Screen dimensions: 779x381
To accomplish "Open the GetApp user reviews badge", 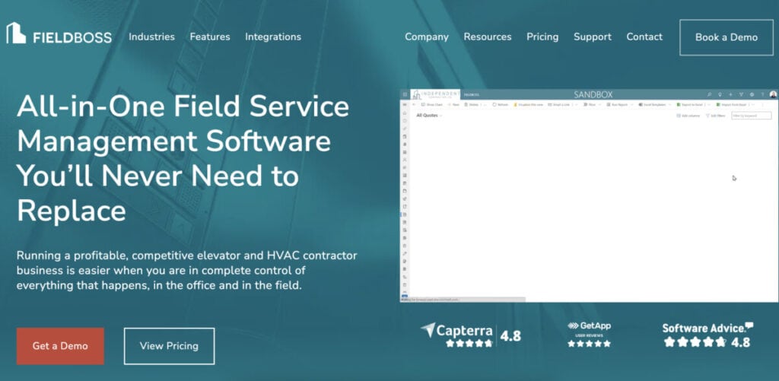I will (589, 335).
